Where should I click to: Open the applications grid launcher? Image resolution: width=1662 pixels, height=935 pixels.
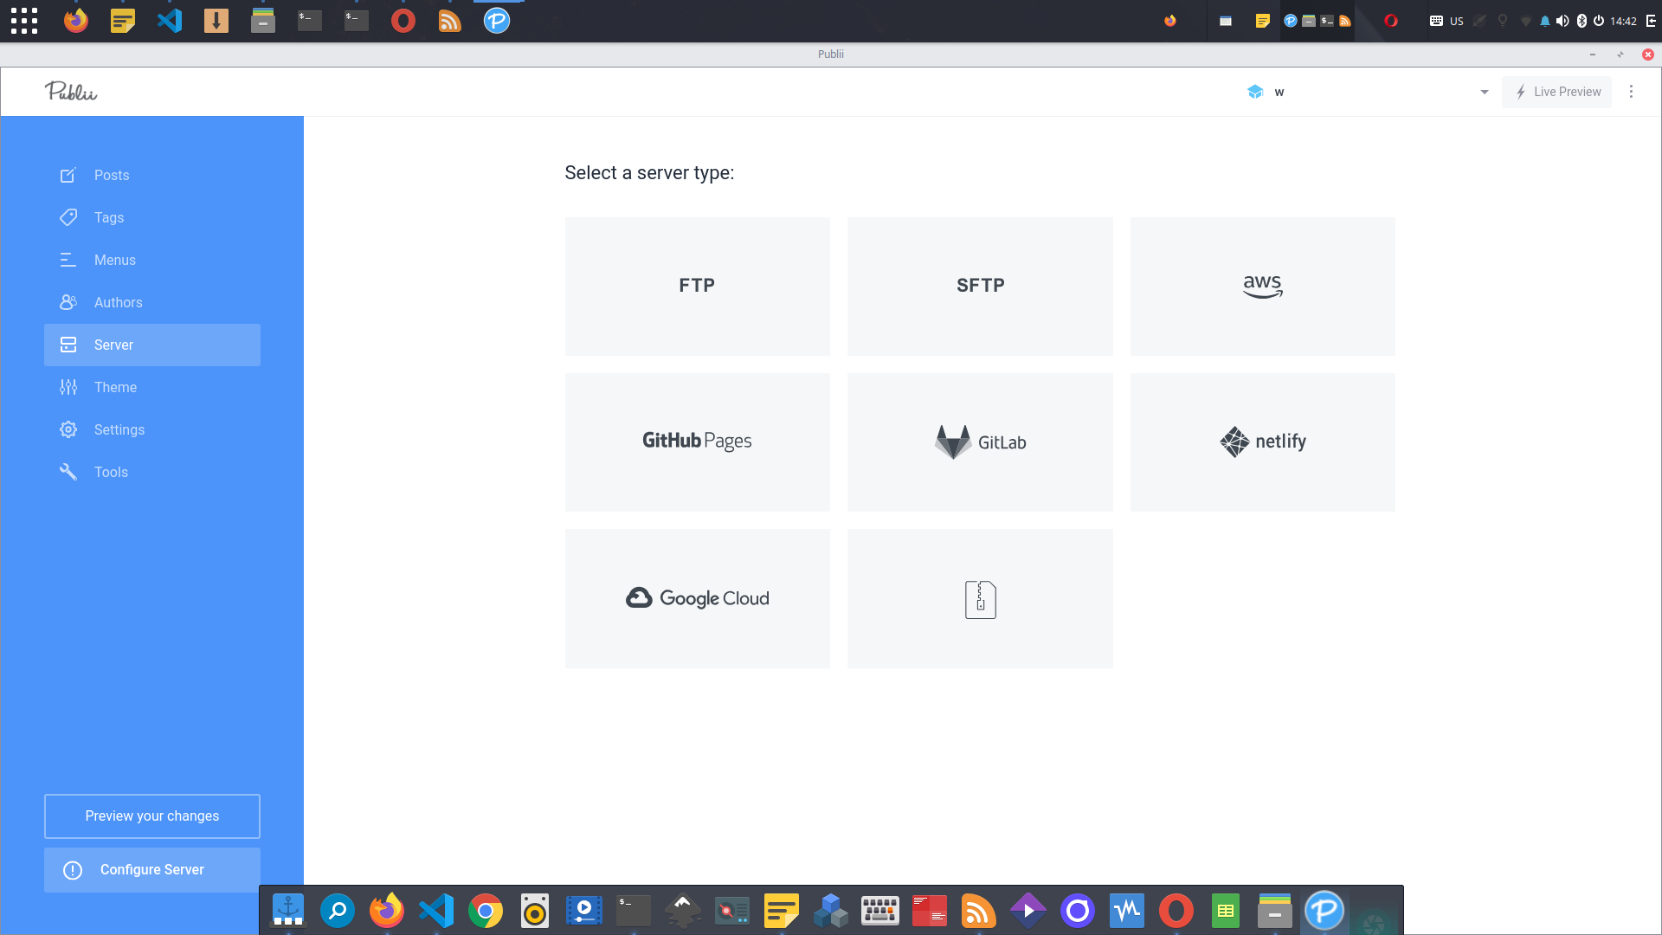coord(24,21)
